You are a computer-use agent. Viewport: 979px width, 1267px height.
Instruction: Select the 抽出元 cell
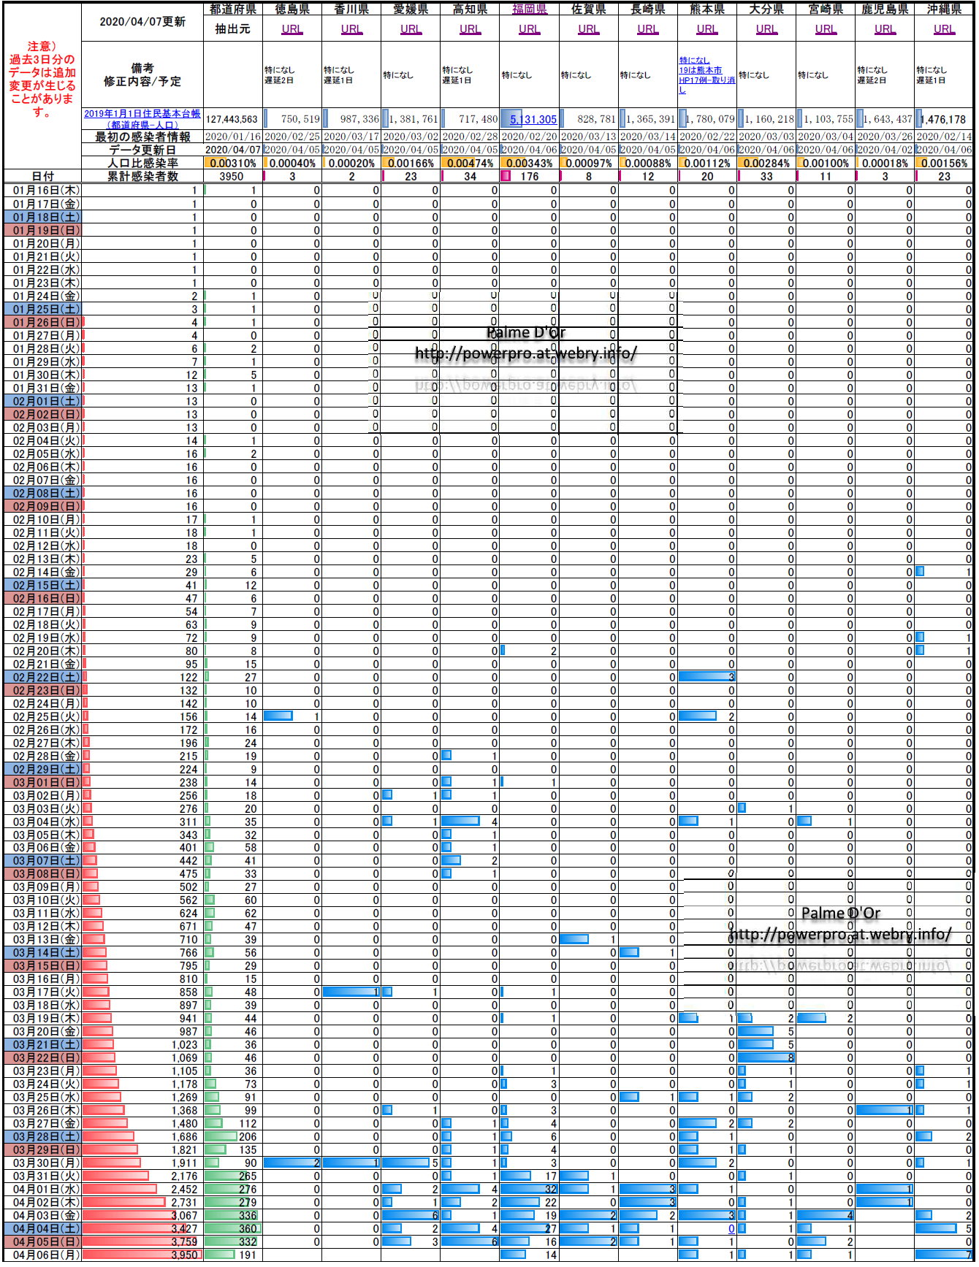[233, 29]
